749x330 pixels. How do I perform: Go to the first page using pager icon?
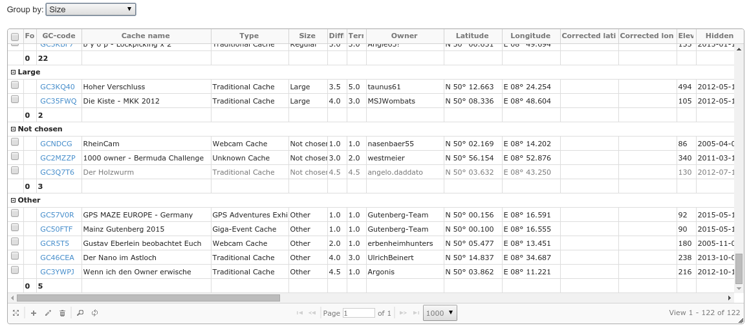pyautogui.click(x=299, y=313)
